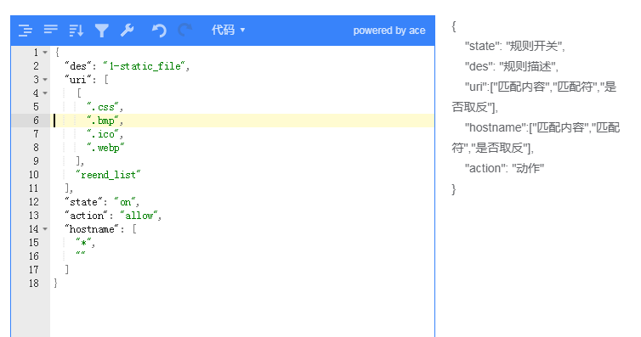Click the repair JSON wrench icon
The width and height of the screenshot is (641, 337).
pos(128,31)
